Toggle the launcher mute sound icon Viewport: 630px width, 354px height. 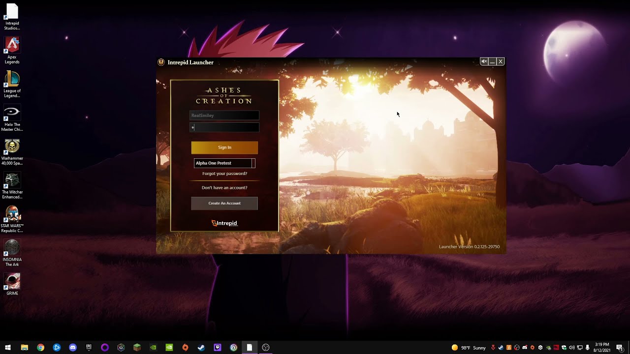click(x=484, y=61)
